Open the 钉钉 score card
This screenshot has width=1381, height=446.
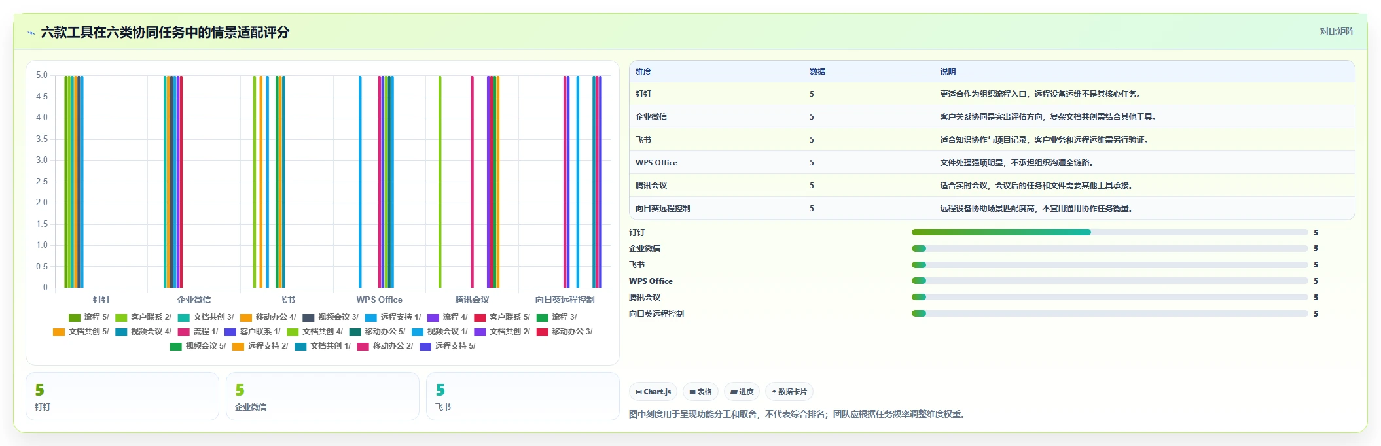click(122, 396)
